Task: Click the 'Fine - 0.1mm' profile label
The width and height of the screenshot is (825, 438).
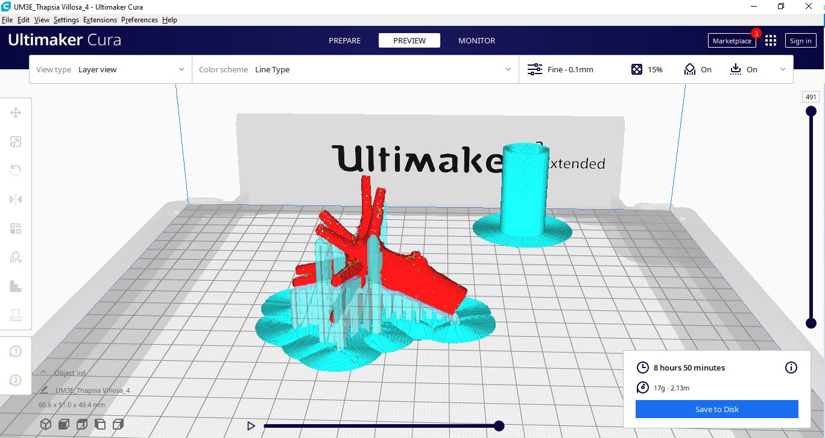Action: pyautogui.click(x=571, y=69)
